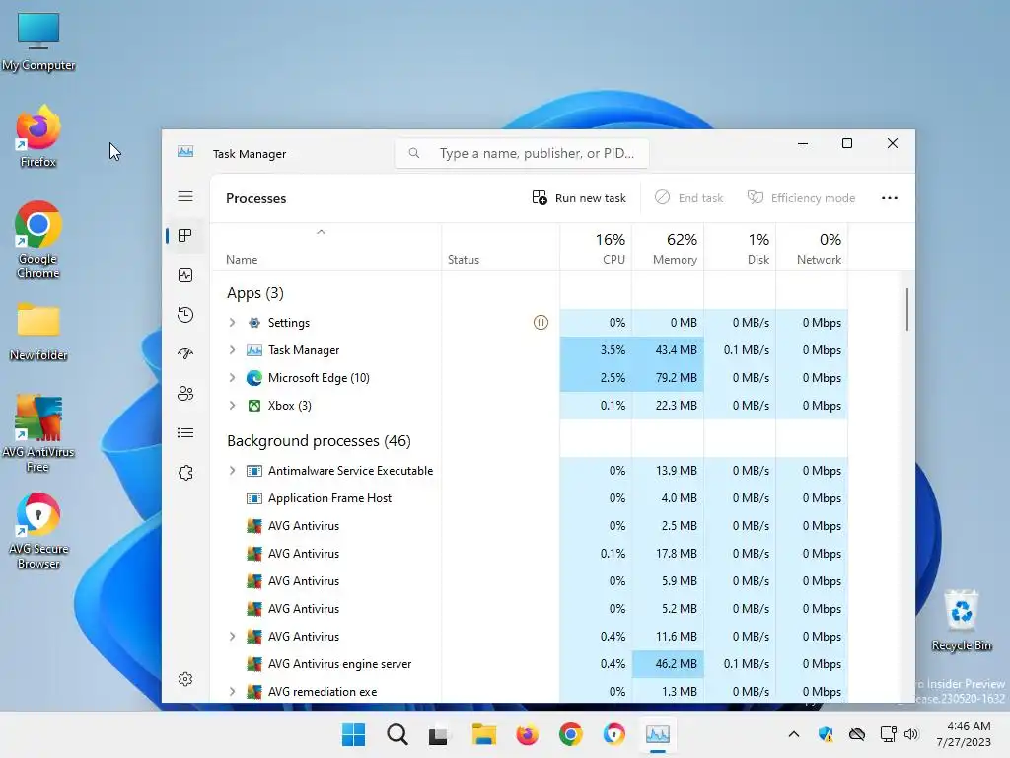The image size is (1010, 758).
Task: Click the Apps (3) group heading
Action: (255, 293)
